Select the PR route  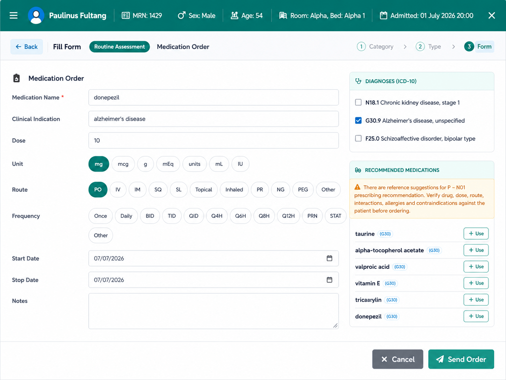click(x=260, y=190)
